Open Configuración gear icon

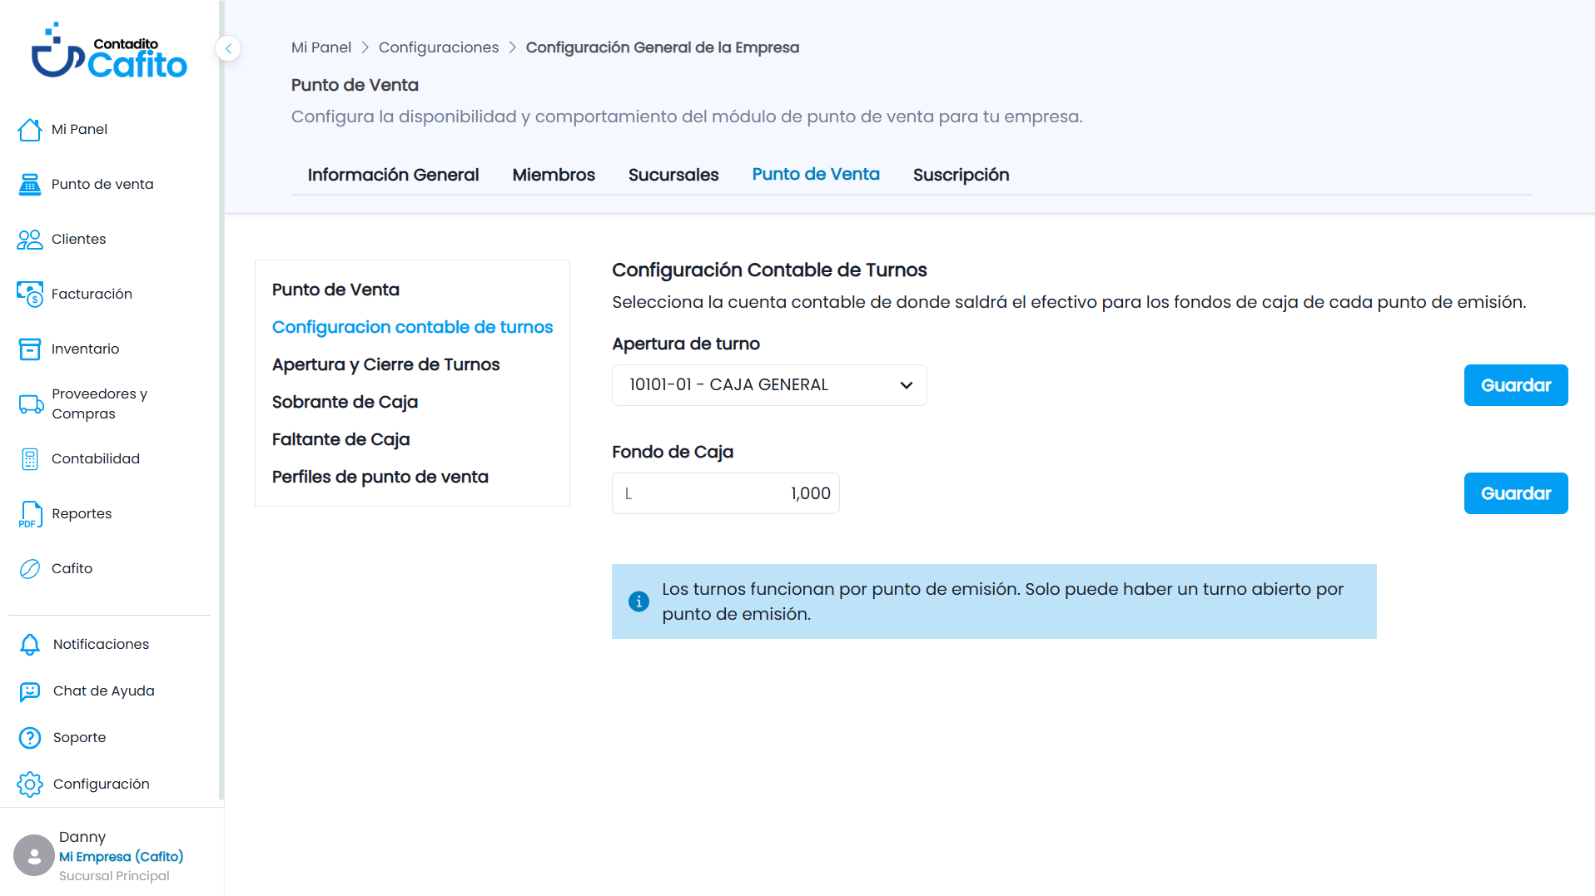pos(30,784)
